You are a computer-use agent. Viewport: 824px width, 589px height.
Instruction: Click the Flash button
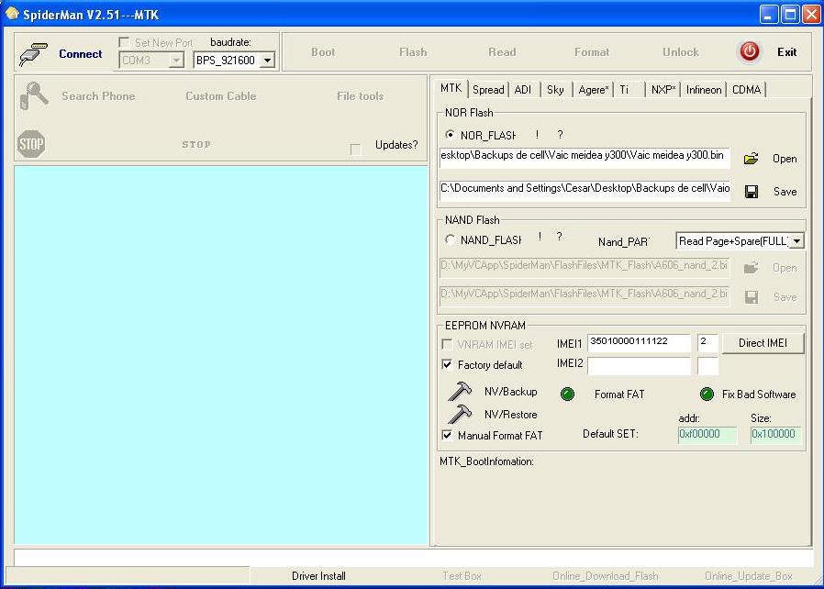pos(413,52)
